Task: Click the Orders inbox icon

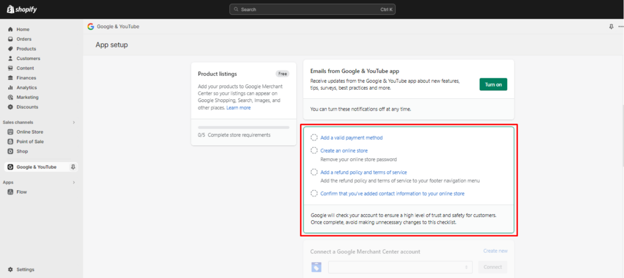Action: [x=11, y=39]
